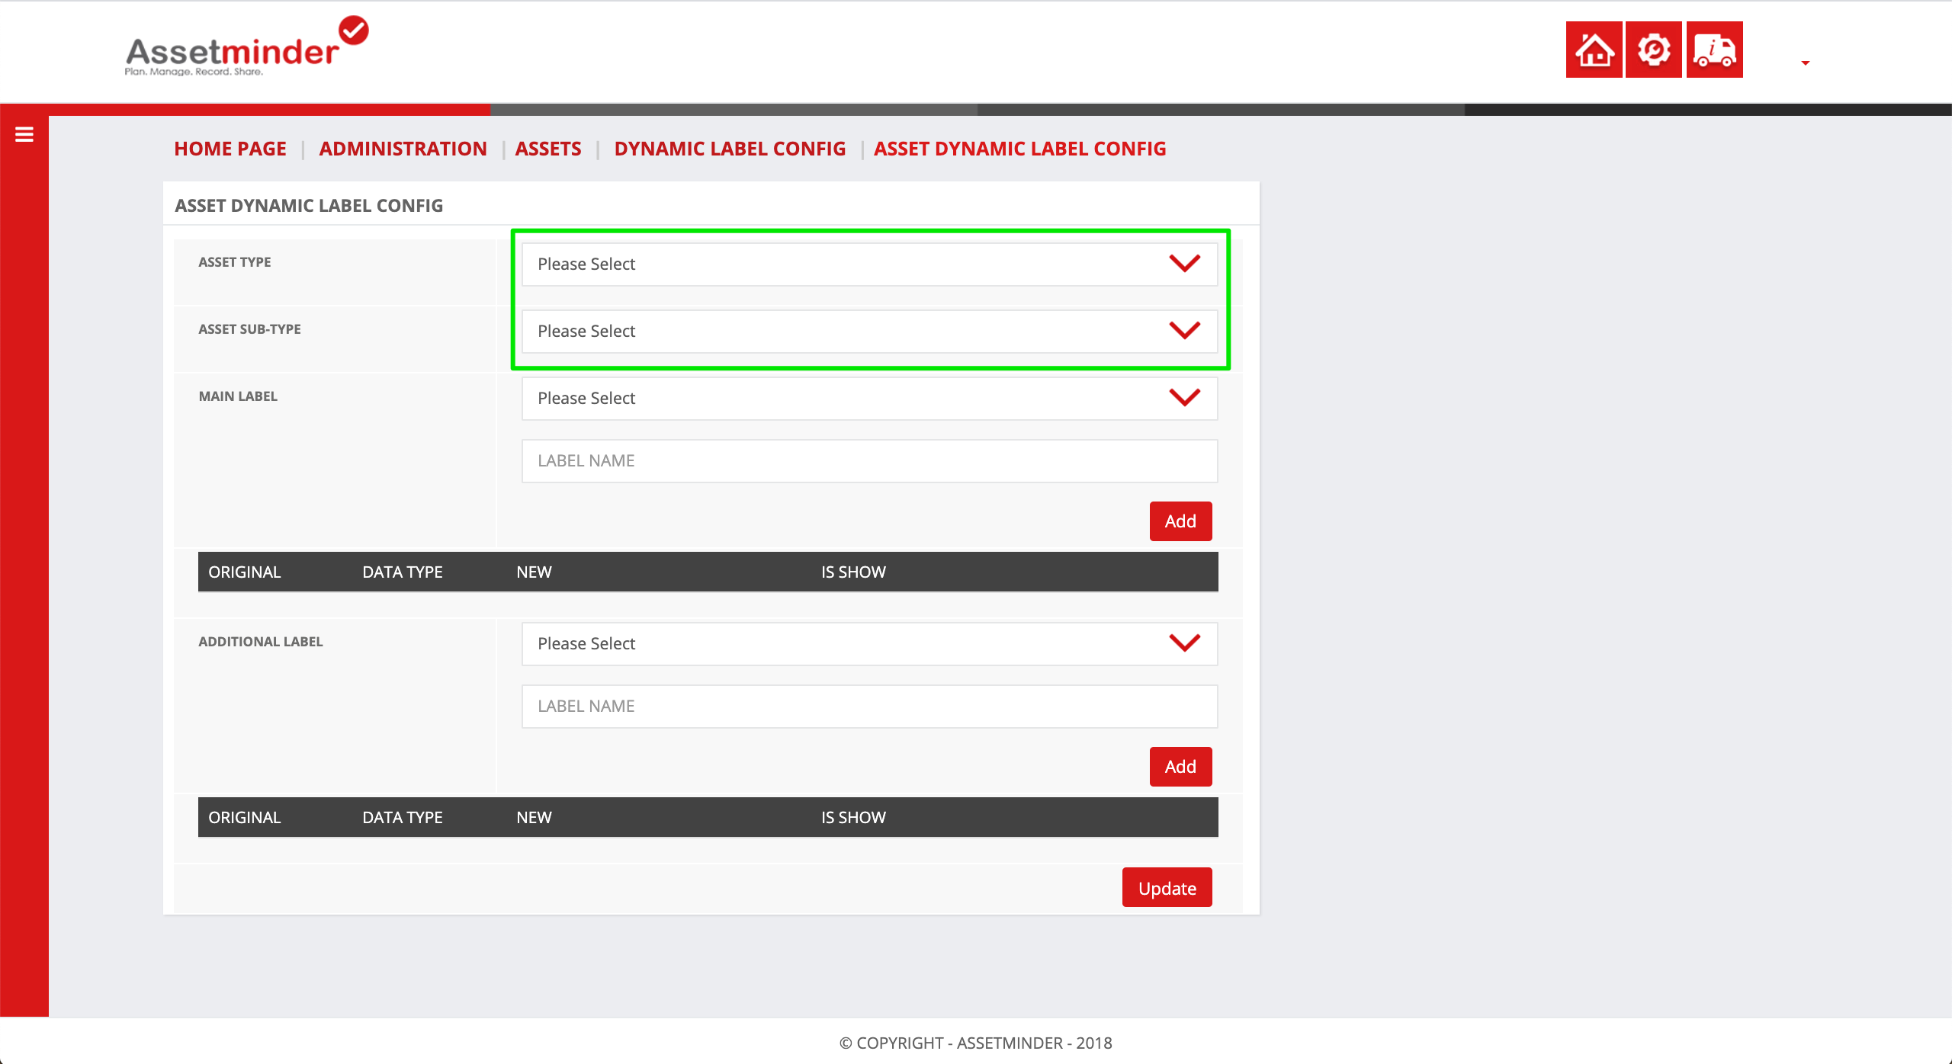This screenshot has height=1064, width=1952.
Task: Click the red home icon button
Action: [1594, 50]
